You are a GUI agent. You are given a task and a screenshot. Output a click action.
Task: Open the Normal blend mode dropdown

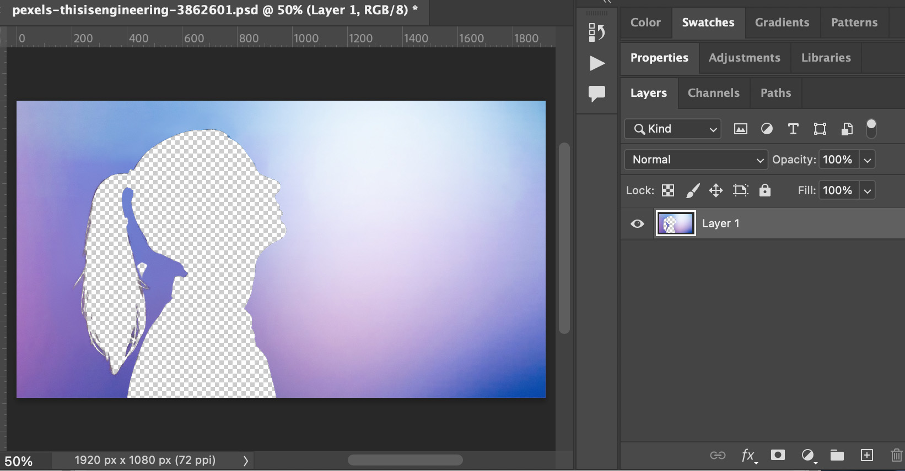click(x=696, y=160)
